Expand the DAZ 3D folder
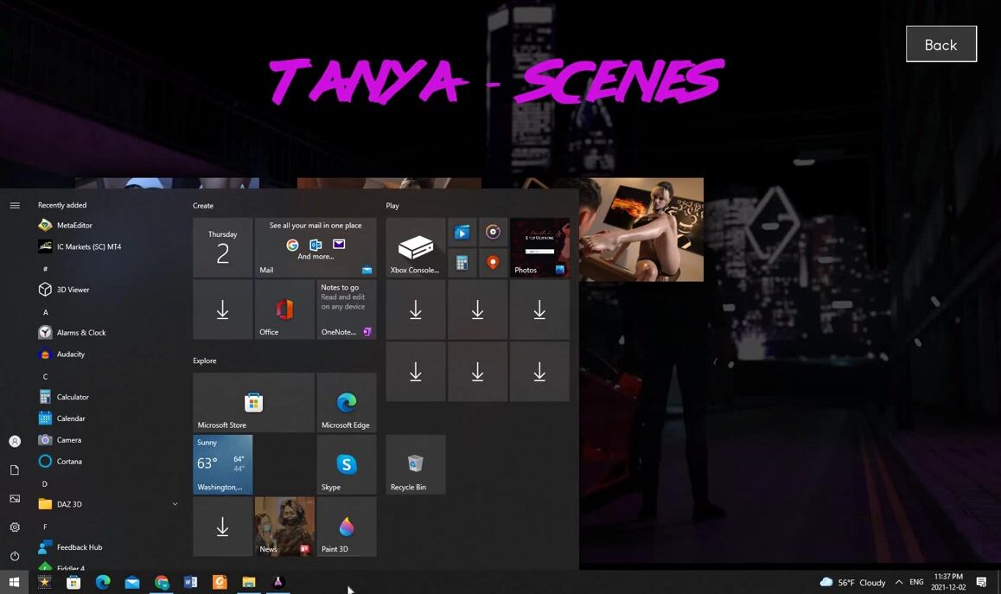The height and width of the screenshot is (594, 1001). [175, 504]
